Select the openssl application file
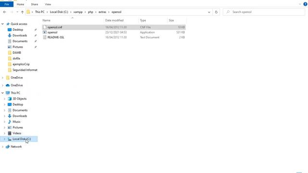 point(114,32)
